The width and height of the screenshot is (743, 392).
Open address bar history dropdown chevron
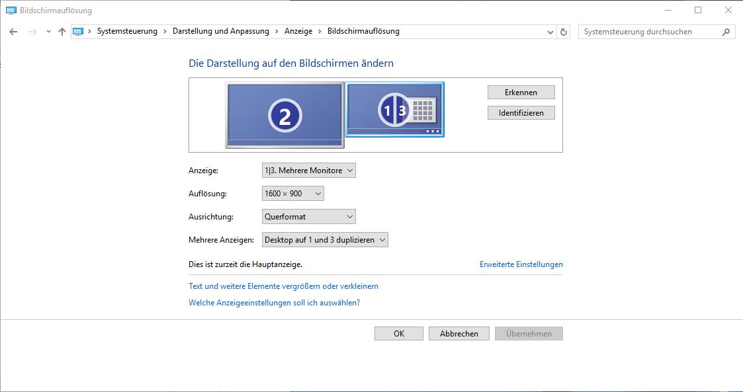coord(550,32)
